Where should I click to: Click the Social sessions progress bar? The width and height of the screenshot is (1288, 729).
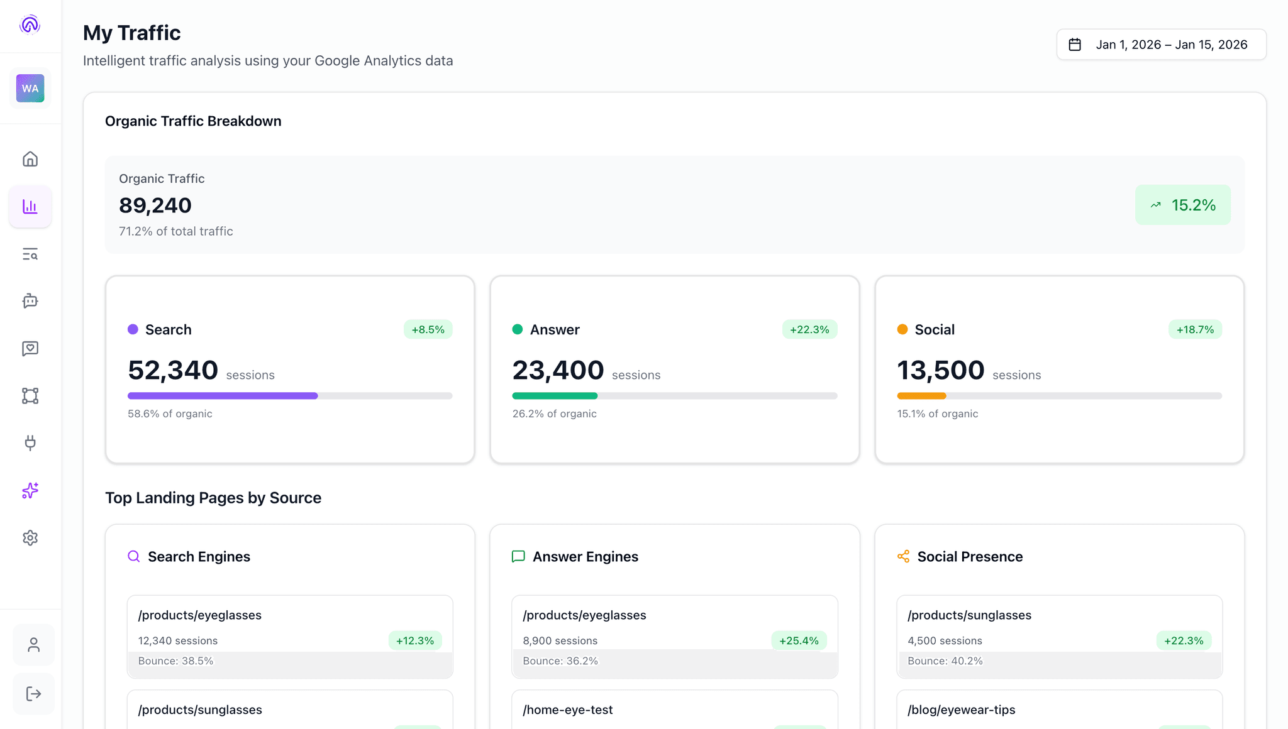click(1059, 396)
